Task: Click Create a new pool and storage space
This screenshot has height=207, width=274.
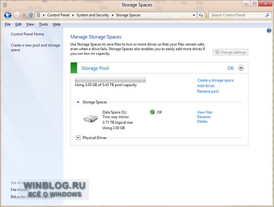Action: (x=35, y=47)
